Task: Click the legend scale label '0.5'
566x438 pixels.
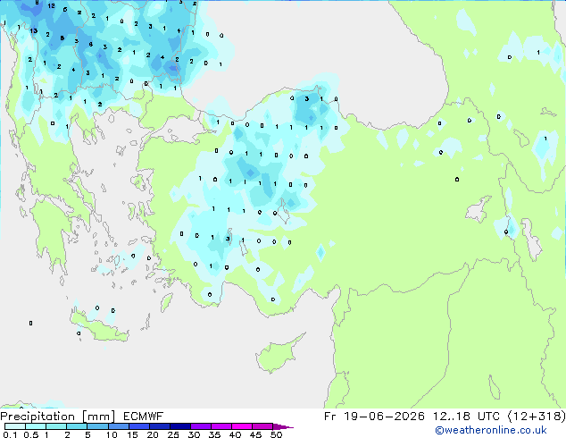Action: tap(31, 434)
